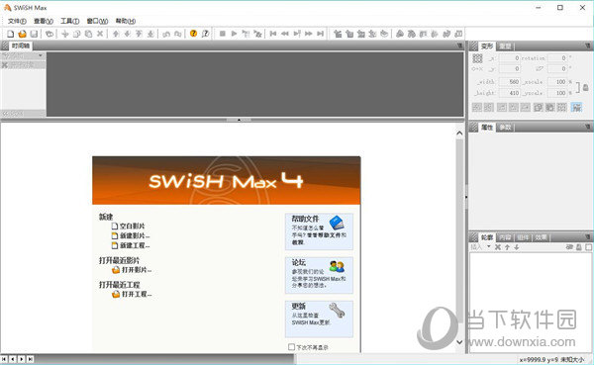Open the 工具 menu

point(70,21)
